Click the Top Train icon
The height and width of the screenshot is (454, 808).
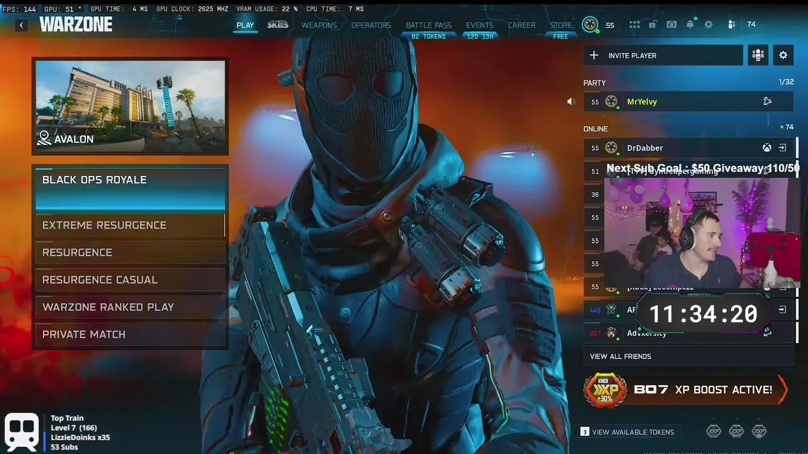(x=21, y=433)
